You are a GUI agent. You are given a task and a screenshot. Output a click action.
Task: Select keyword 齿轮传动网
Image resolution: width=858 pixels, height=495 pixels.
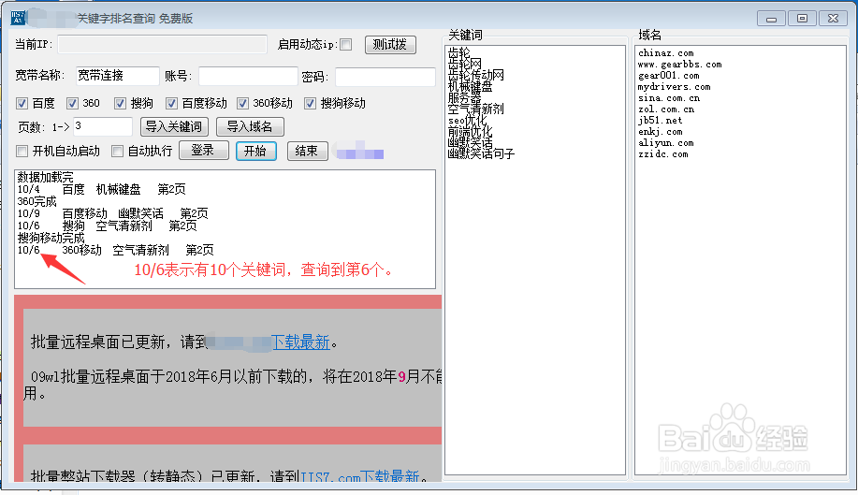coord(475,75)
